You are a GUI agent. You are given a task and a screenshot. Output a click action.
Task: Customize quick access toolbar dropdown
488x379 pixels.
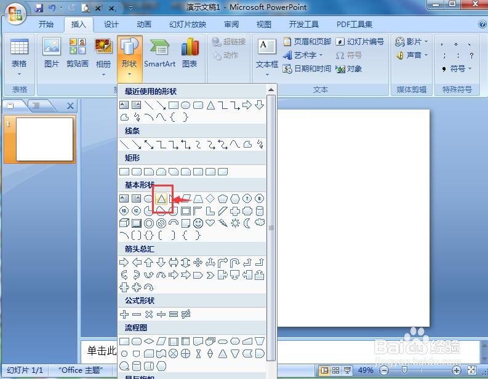click(130, 8)
